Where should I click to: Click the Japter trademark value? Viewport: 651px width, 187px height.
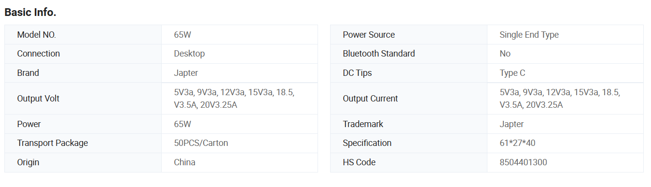click(x=512, y=124)
